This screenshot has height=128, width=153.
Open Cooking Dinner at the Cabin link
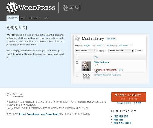tap(107, 75)
